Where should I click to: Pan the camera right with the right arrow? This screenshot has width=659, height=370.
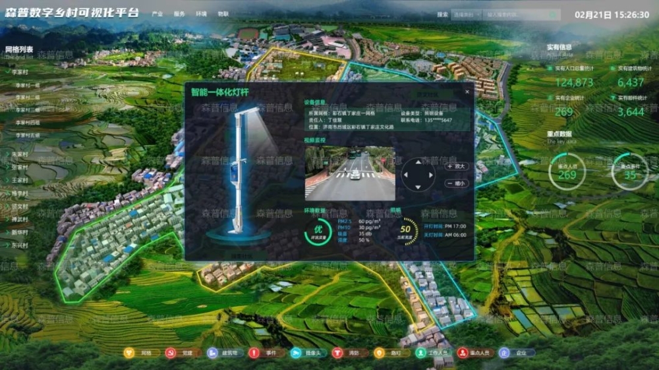click(x=431, y=174)
